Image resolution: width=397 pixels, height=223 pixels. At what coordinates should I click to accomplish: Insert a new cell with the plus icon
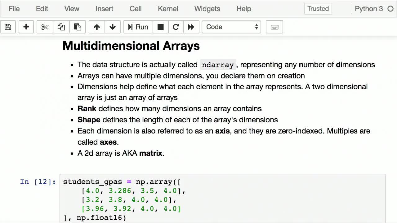pos(26,27)
